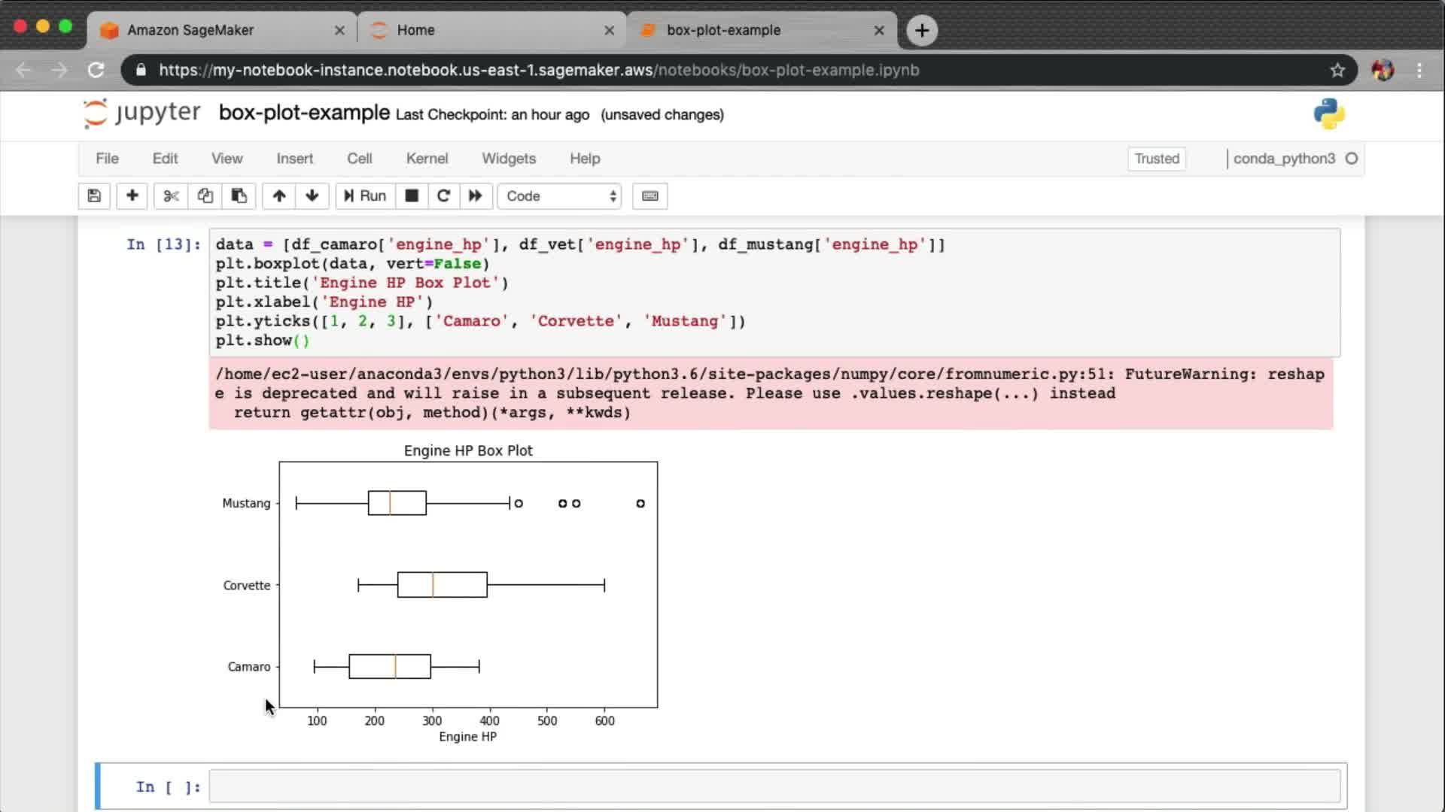Move selected cell up arrow
Image resolution: width=1445 pixels, height=812 pixels.
click(279, 196)
